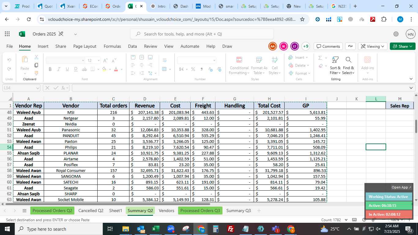Click the Increase font size icon
The height and width of the screenshot is (235, 418).
coord(106,61)
